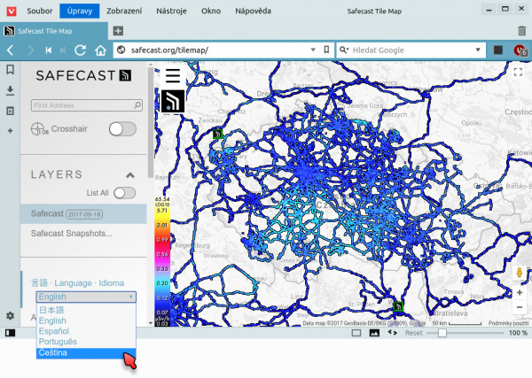Click the green sensor marker near Zwickau
The height and width of the screenshot is (378, 532).
pyautogui.click(x=217, y=135)
